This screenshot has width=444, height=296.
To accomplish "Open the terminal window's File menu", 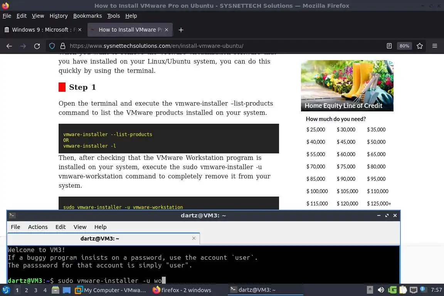I will tap(15, 227).
